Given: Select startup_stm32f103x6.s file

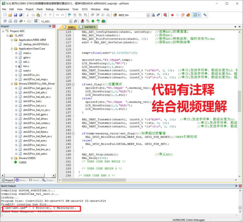Looking at the screenshot, I should click(36, 44).
